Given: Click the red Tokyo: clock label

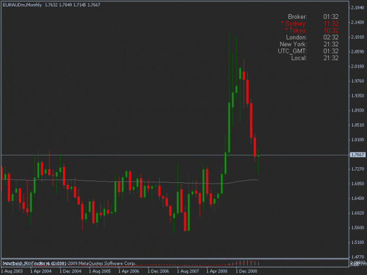Looking at the screenshot, I should [x=296, y=30].
